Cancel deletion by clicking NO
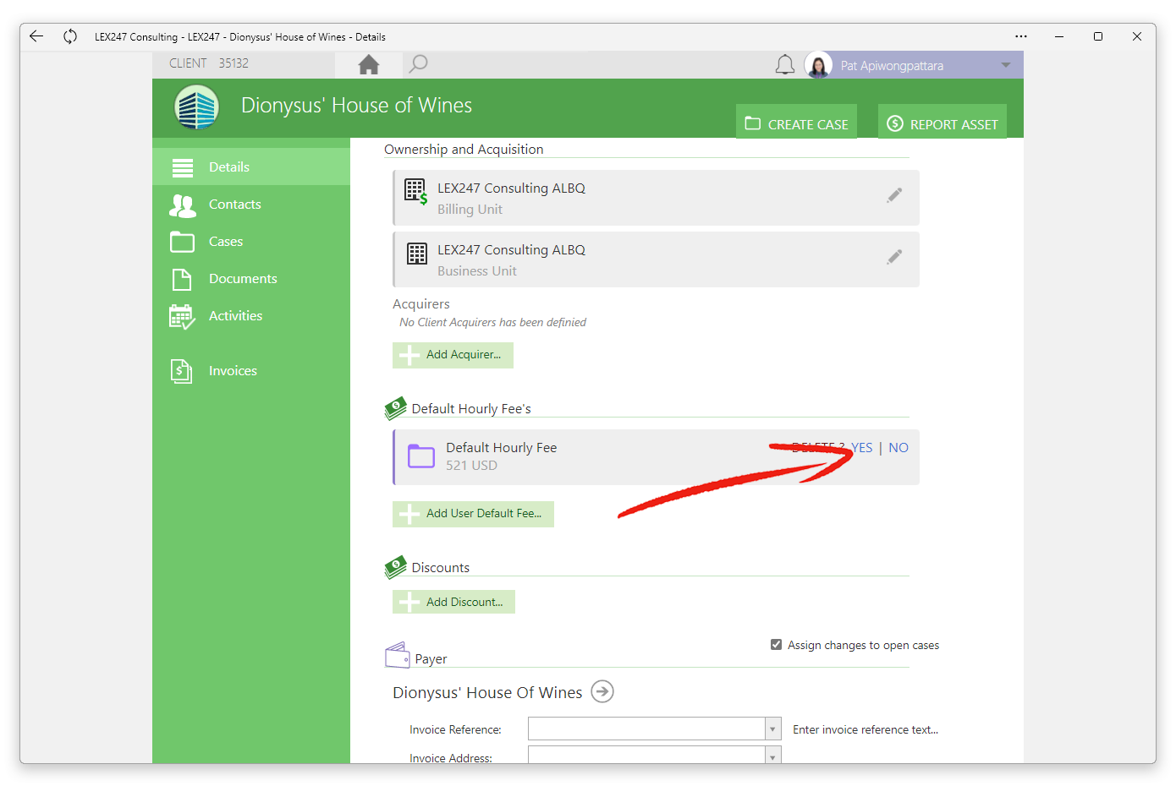 (898, 448)
